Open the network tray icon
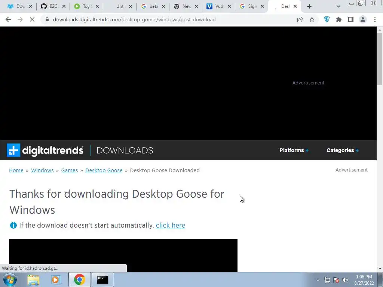 (327, 280)
